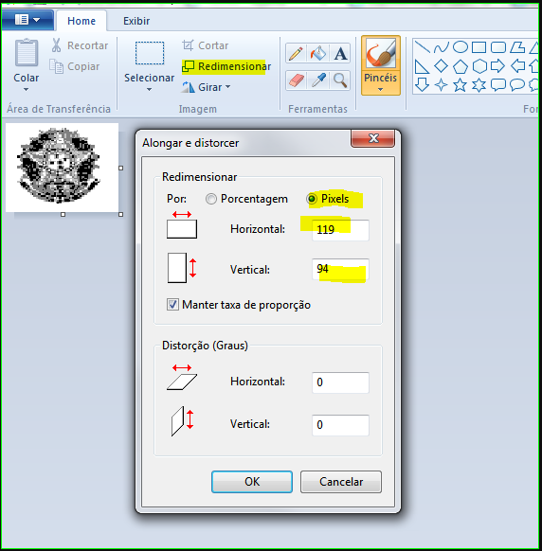Select the Eraser tool
Image resolution: width=542 pixels, height=551 pixels.
(297, 80)
